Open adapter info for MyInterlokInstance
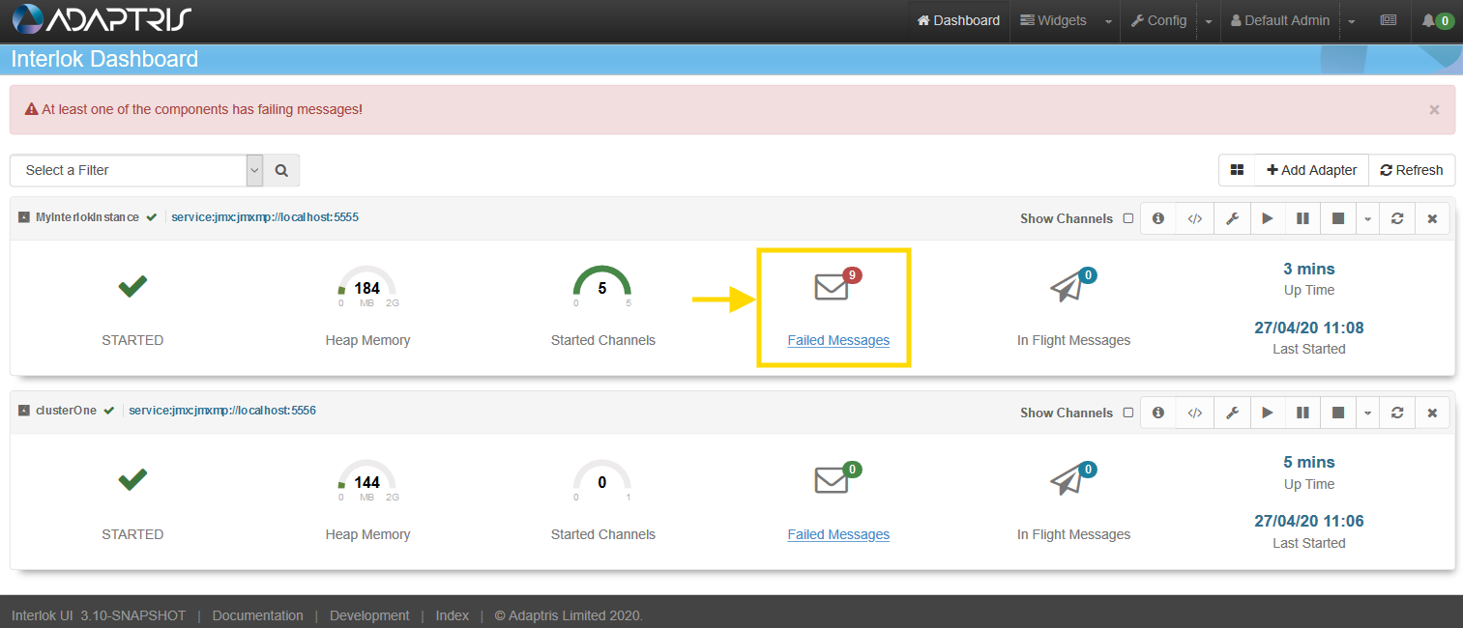 coord(1157,218)
